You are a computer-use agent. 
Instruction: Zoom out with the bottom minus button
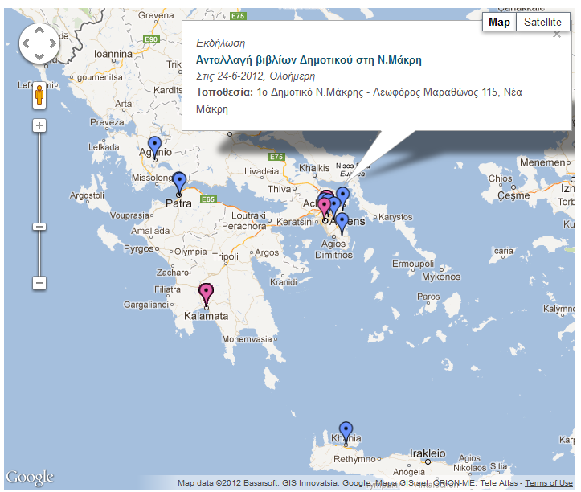point(39,283)
